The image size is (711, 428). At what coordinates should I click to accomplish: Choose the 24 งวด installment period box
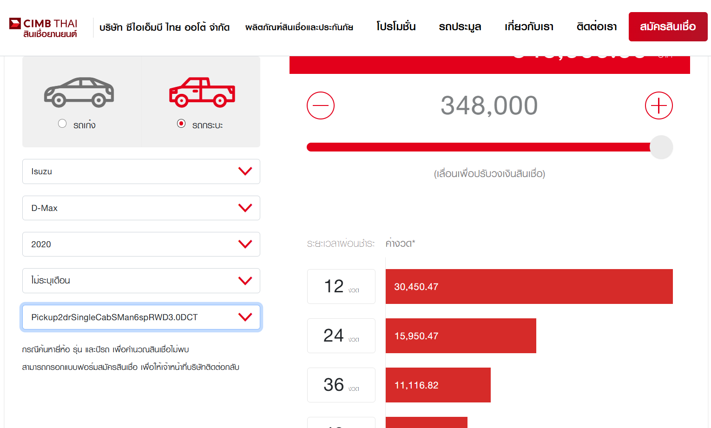pyautogui.click(x=341, y=336)
